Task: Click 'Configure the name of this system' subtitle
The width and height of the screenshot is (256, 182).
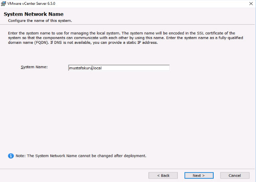Action: tap(40, 21)
